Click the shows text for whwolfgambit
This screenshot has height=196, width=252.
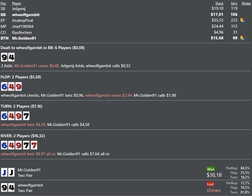[213, 190]
